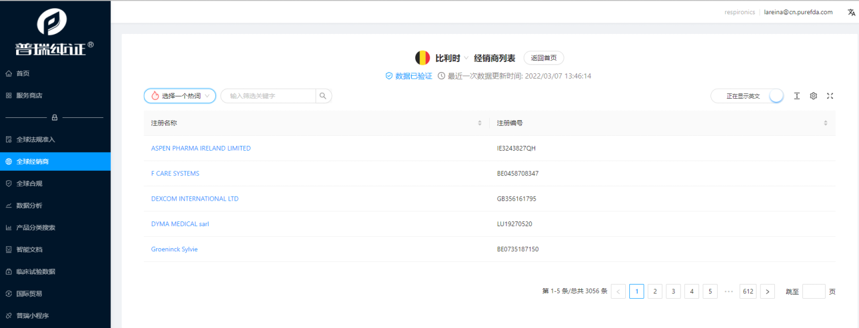Click the previous page arrow

click(x=619, y=291)
